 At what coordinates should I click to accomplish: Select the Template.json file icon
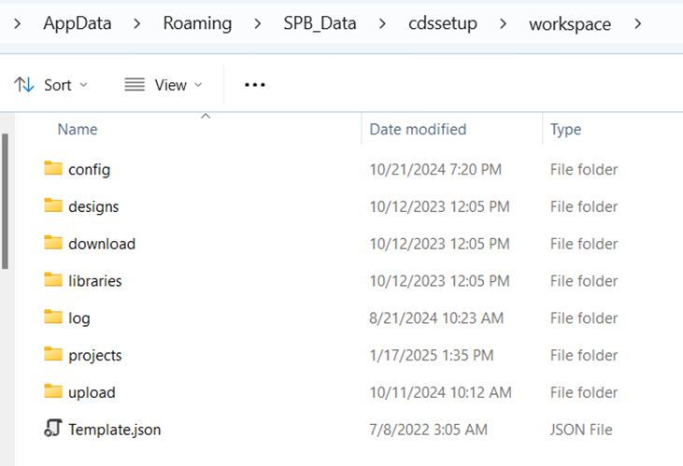click(52, 430)
